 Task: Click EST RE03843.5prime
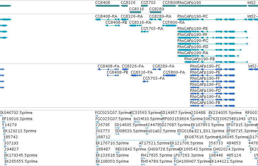[118, 152]
